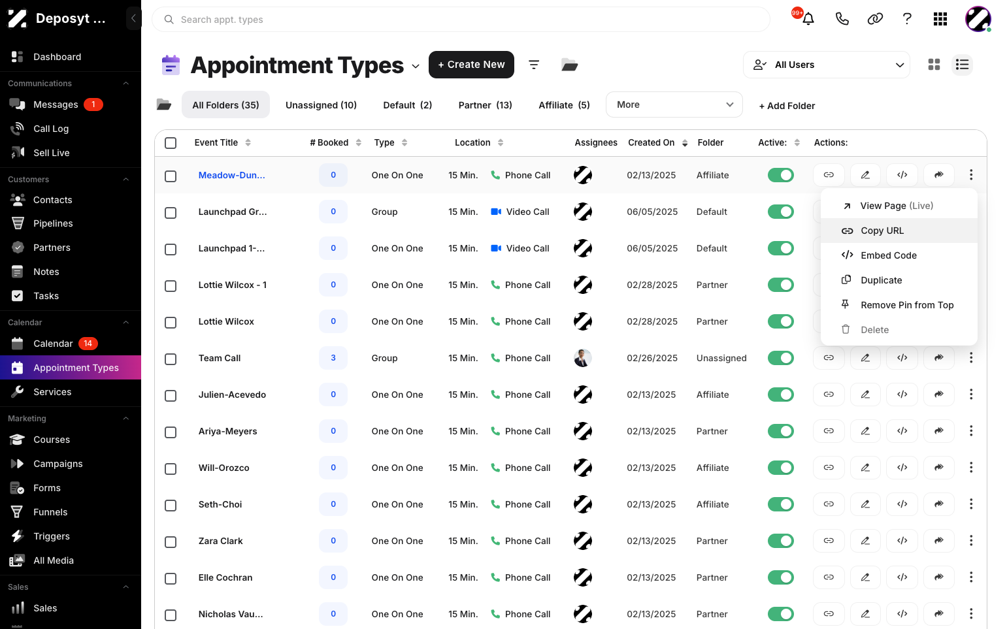Collapse the Communications sidebar section
The width and height of the screenshot is (1007, 629).
126,84
